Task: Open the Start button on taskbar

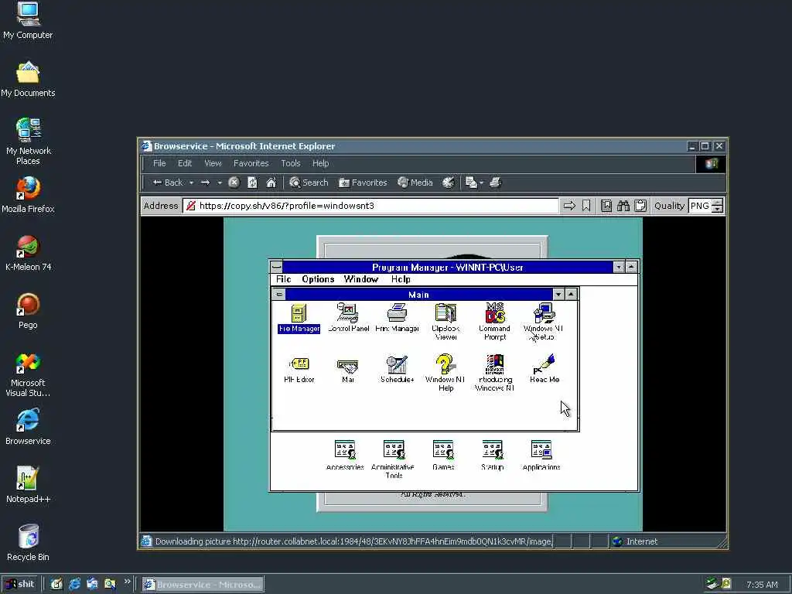Action: [20, 585]
